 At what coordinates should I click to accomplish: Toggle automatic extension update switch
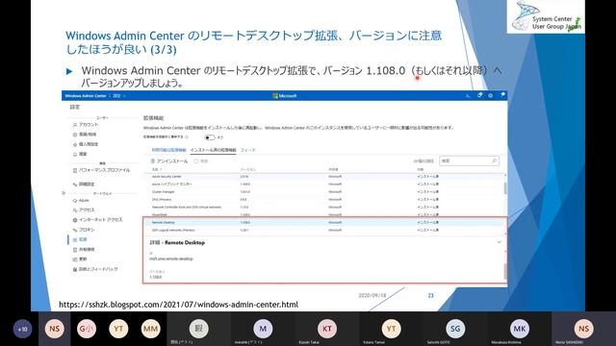(x=210, y=137)
